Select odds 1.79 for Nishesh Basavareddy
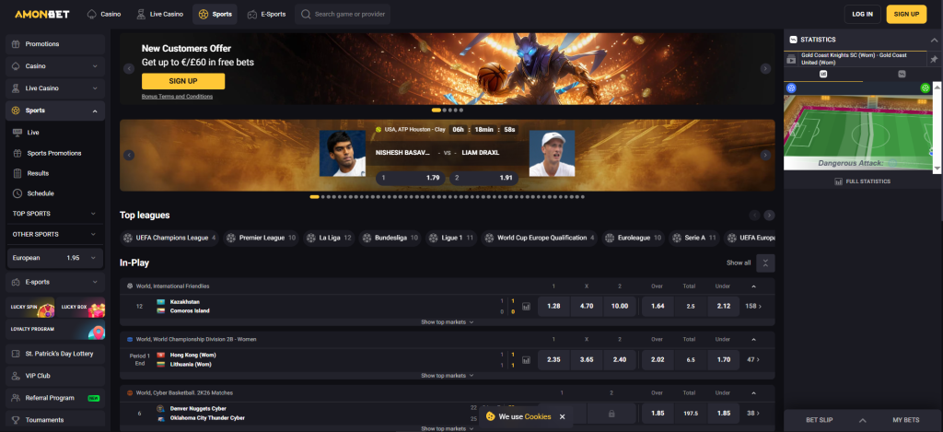 point(409,177)
